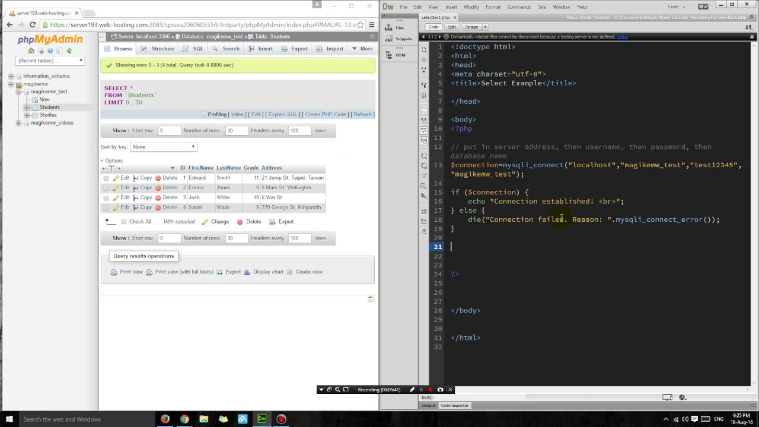Open the Sort by key dropdown
The image size is (759, 427).
(164, 146)
